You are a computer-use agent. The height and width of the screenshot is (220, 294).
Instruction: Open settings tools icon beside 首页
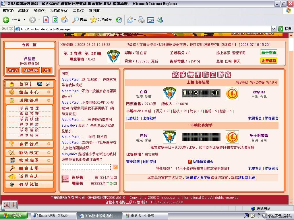[48, 84]
